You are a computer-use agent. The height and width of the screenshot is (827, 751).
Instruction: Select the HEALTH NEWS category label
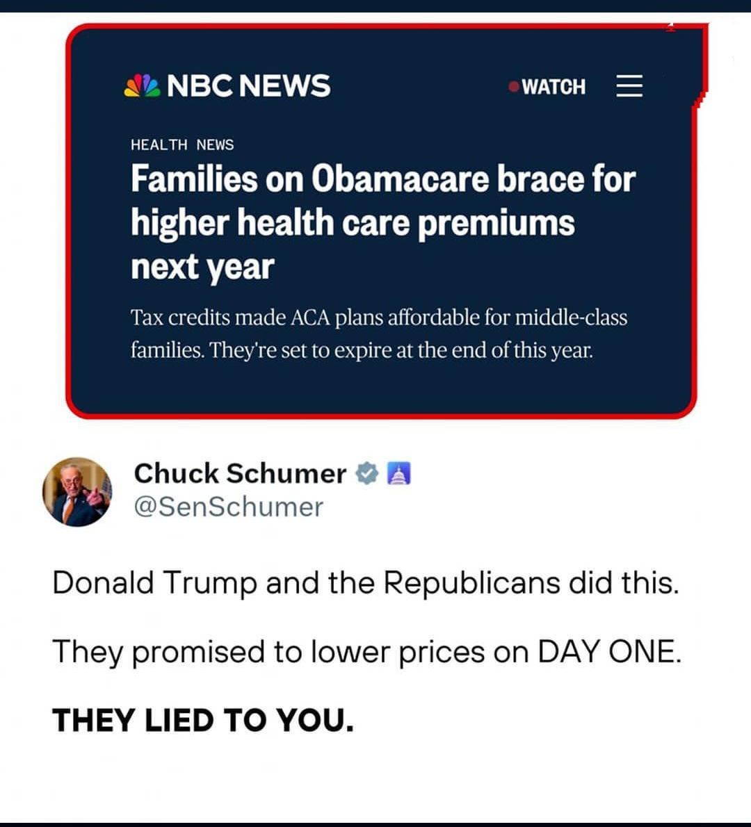click(x=182, y=145)
